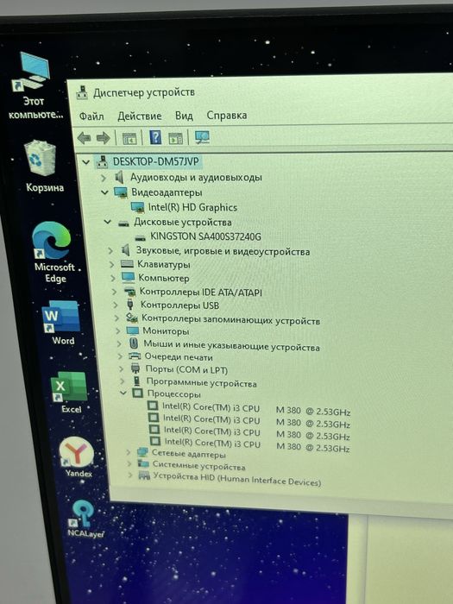
Task: Click the action pane toolbar icon
Action: click(175, 138)
